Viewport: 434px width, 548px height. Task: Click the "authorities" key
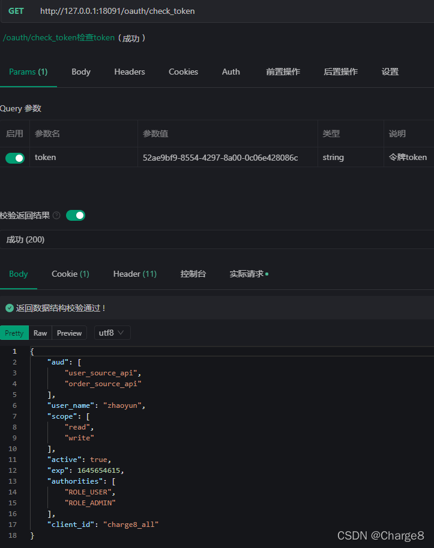(75, 482)
